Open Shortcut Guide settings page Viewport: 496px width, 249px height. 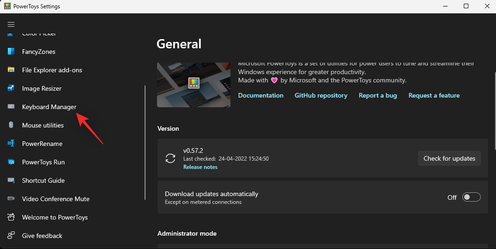[43, 180]
